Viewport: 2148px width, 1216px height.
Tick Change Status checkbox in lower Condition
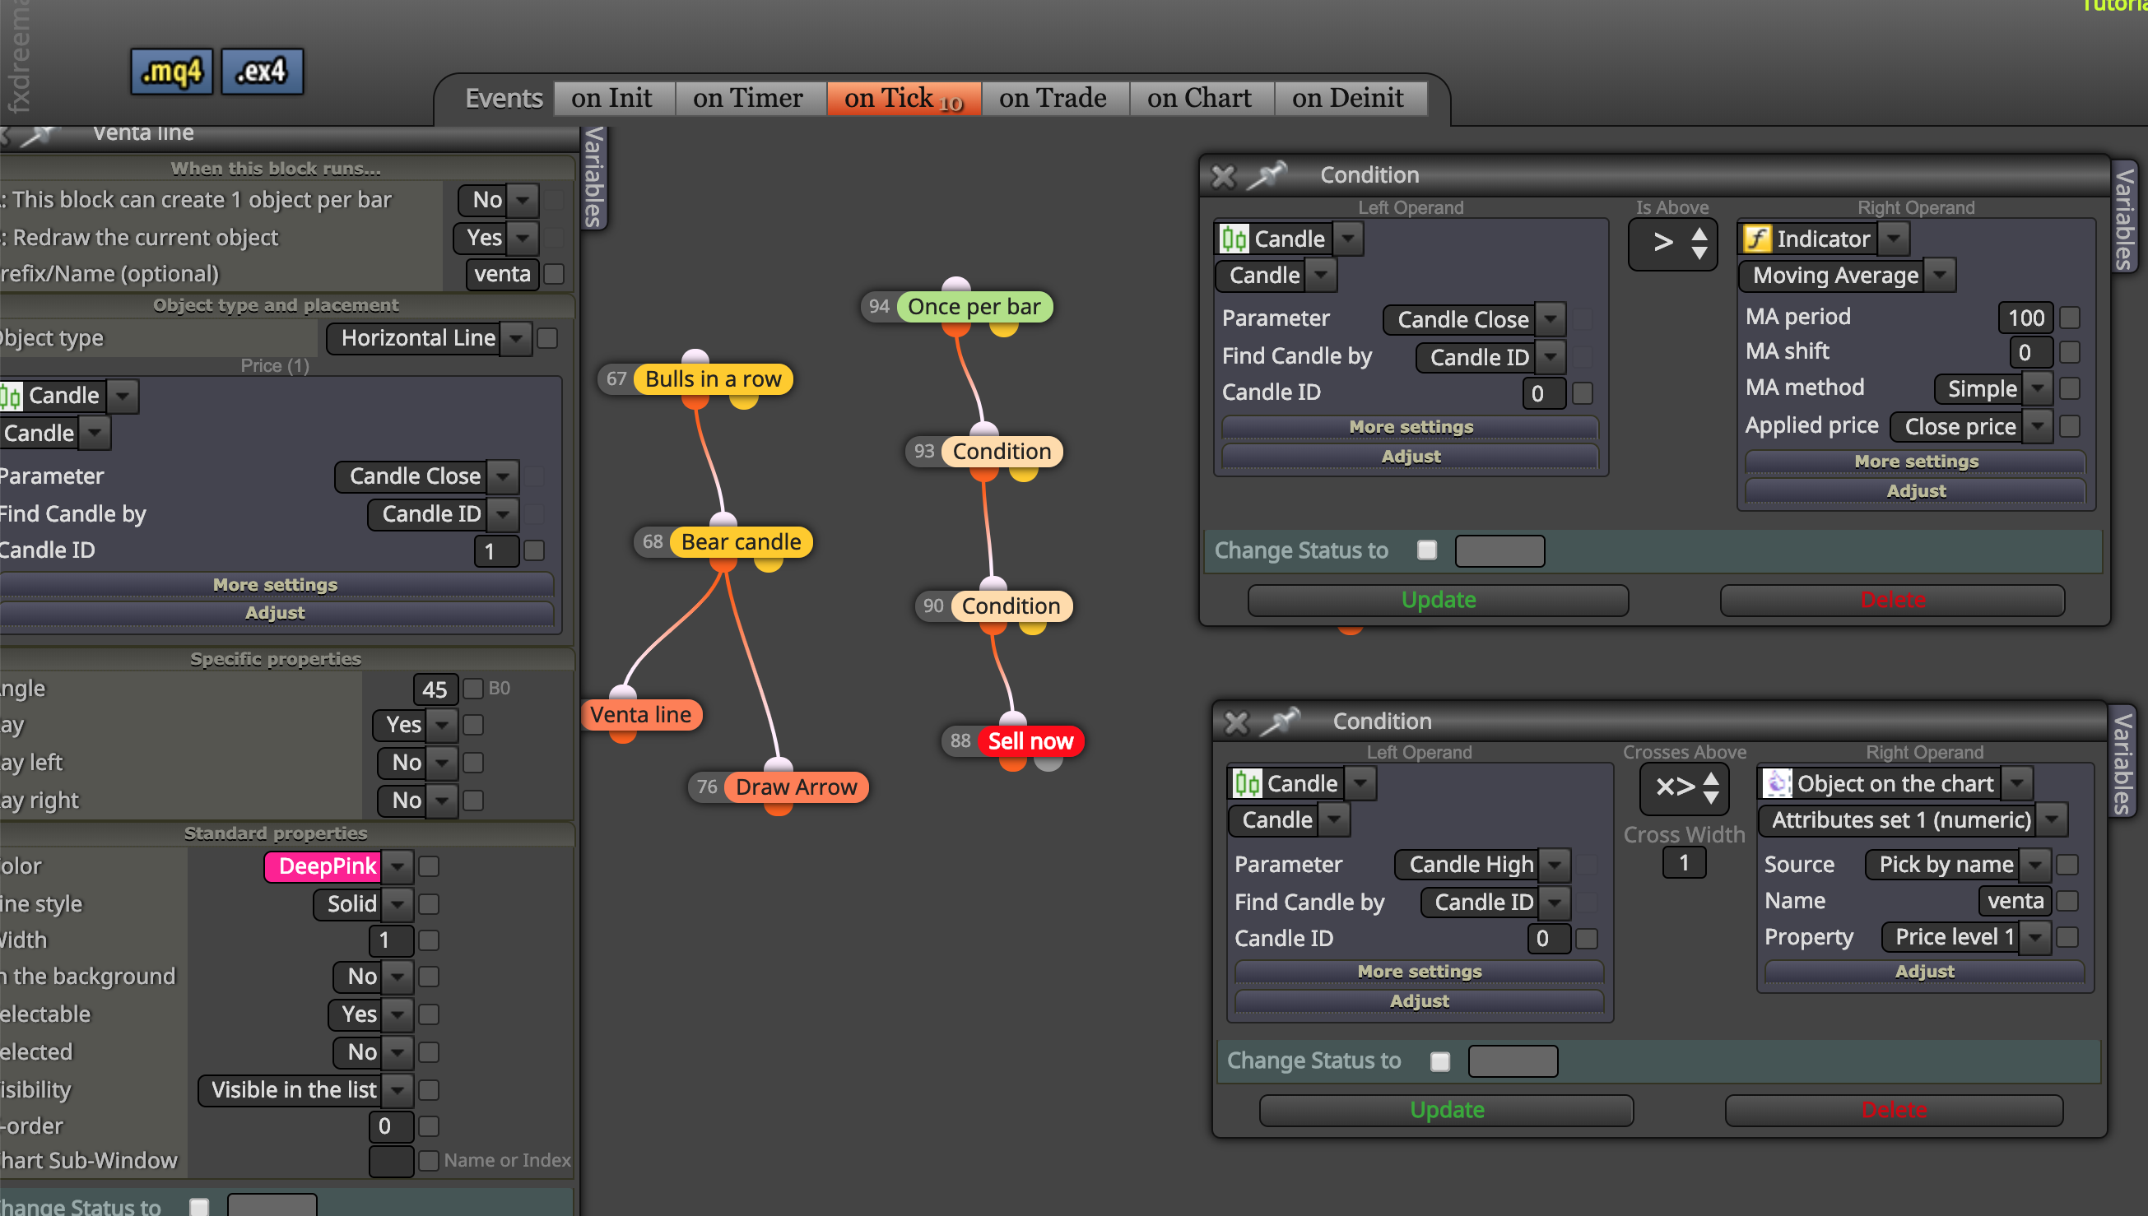coord(1439,1061)
